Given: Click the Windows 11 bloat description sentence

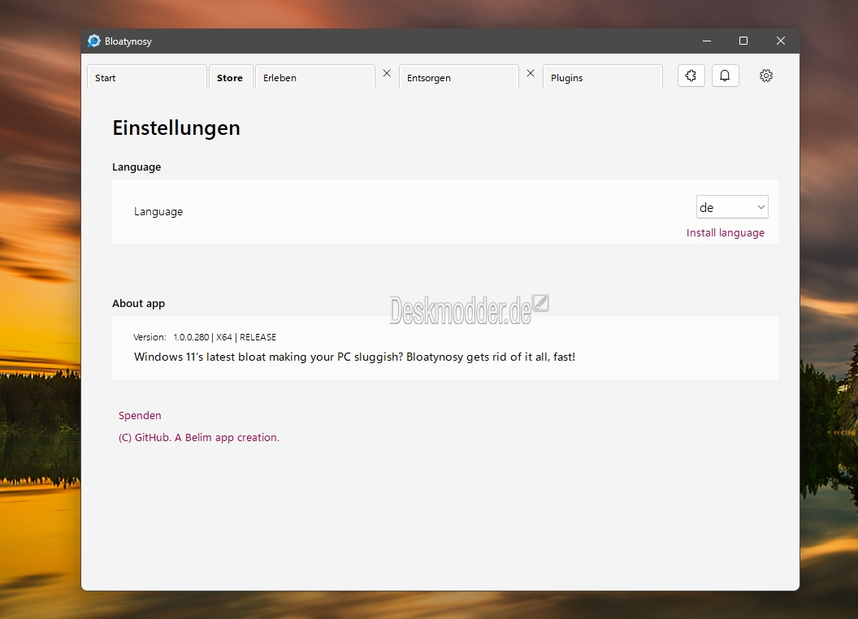Looking at the screenshot, I should click(x=354, y=357).
